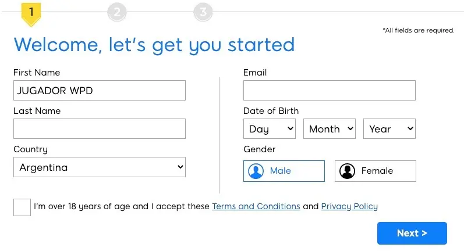
Task: Open the Terms and Conditions link
Action: pyautogui.click(x=256, y=206)
